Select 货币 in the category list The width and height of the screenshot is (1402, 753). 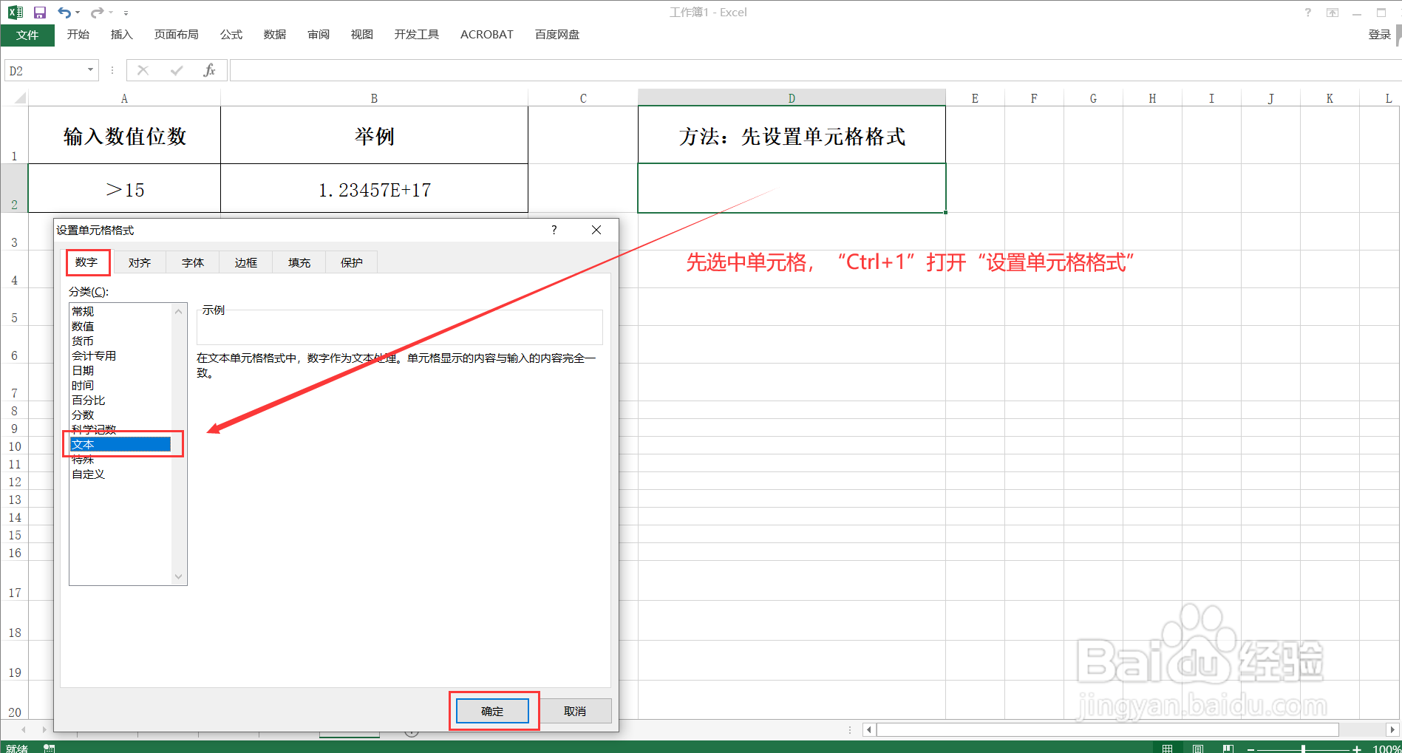tap(120, 341)
